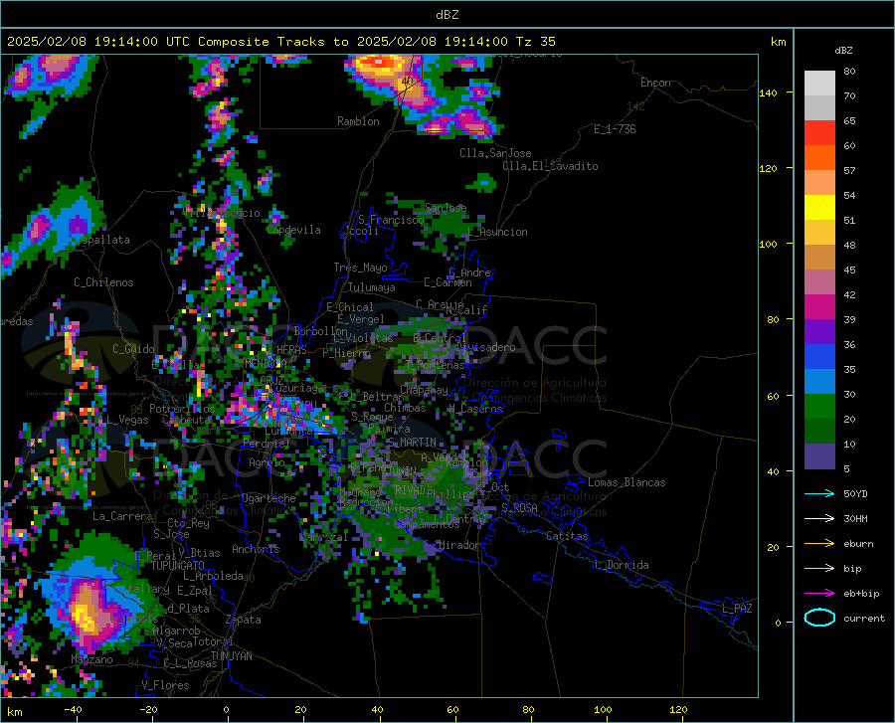895x723 pixels.
Task: Pick the 54 dBZ yellow color swatch
Action: pos(819,207)
